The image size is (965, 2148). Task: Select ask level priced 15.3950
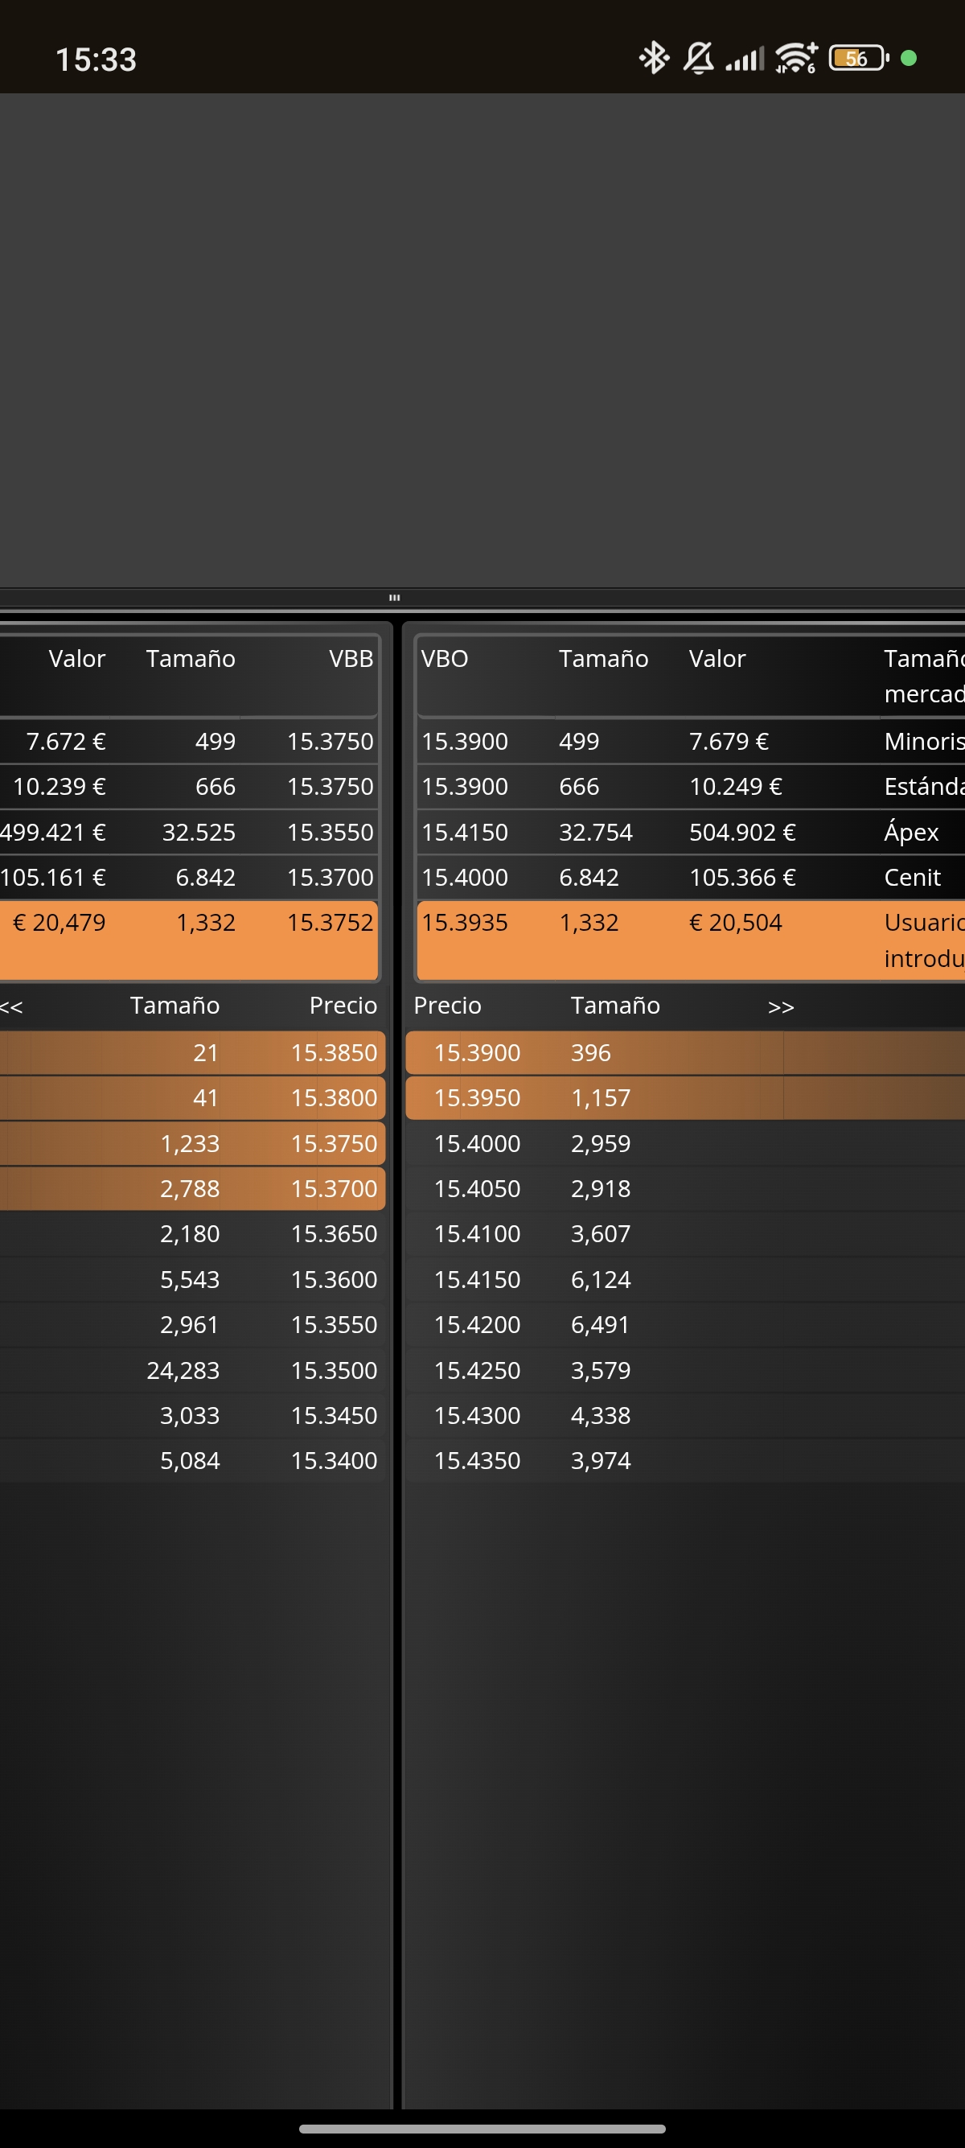pos(685,1098)
